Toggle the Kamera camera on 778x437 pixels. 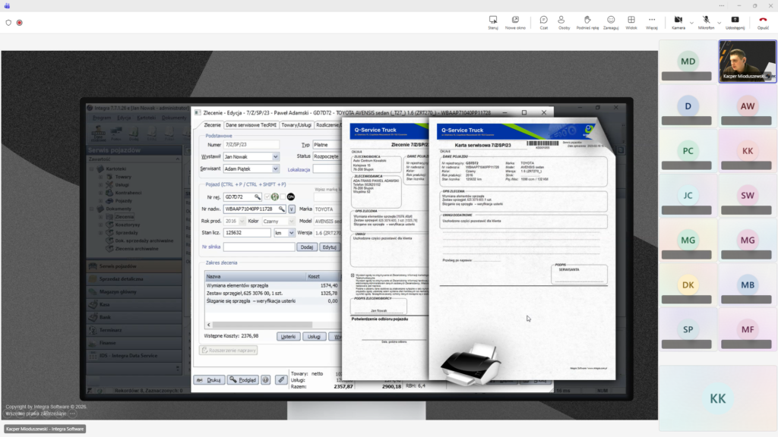tap(678, 20)
